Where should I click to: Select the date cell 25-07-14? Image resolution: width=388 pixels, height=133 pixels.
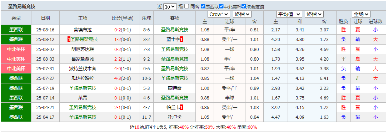coord(45,98)
